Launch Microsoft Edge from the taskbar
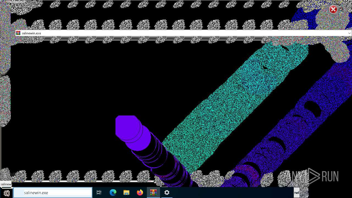This screenshot has height=198, width=352. (113, 193)
